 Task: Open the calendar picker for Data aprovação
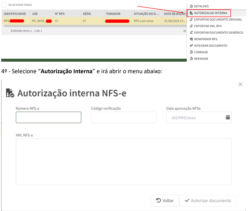pyautogui.click(x=228, y=117)
